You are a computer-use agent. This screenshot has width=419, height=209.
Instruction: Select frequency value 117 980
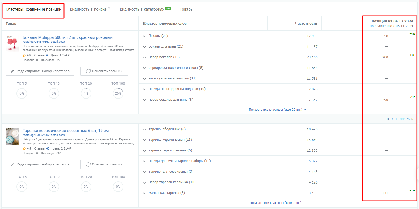point(311,36)
